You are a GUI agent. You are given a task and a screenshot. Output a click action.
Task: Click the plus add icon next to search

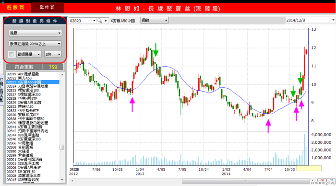(x=106, y=21)
